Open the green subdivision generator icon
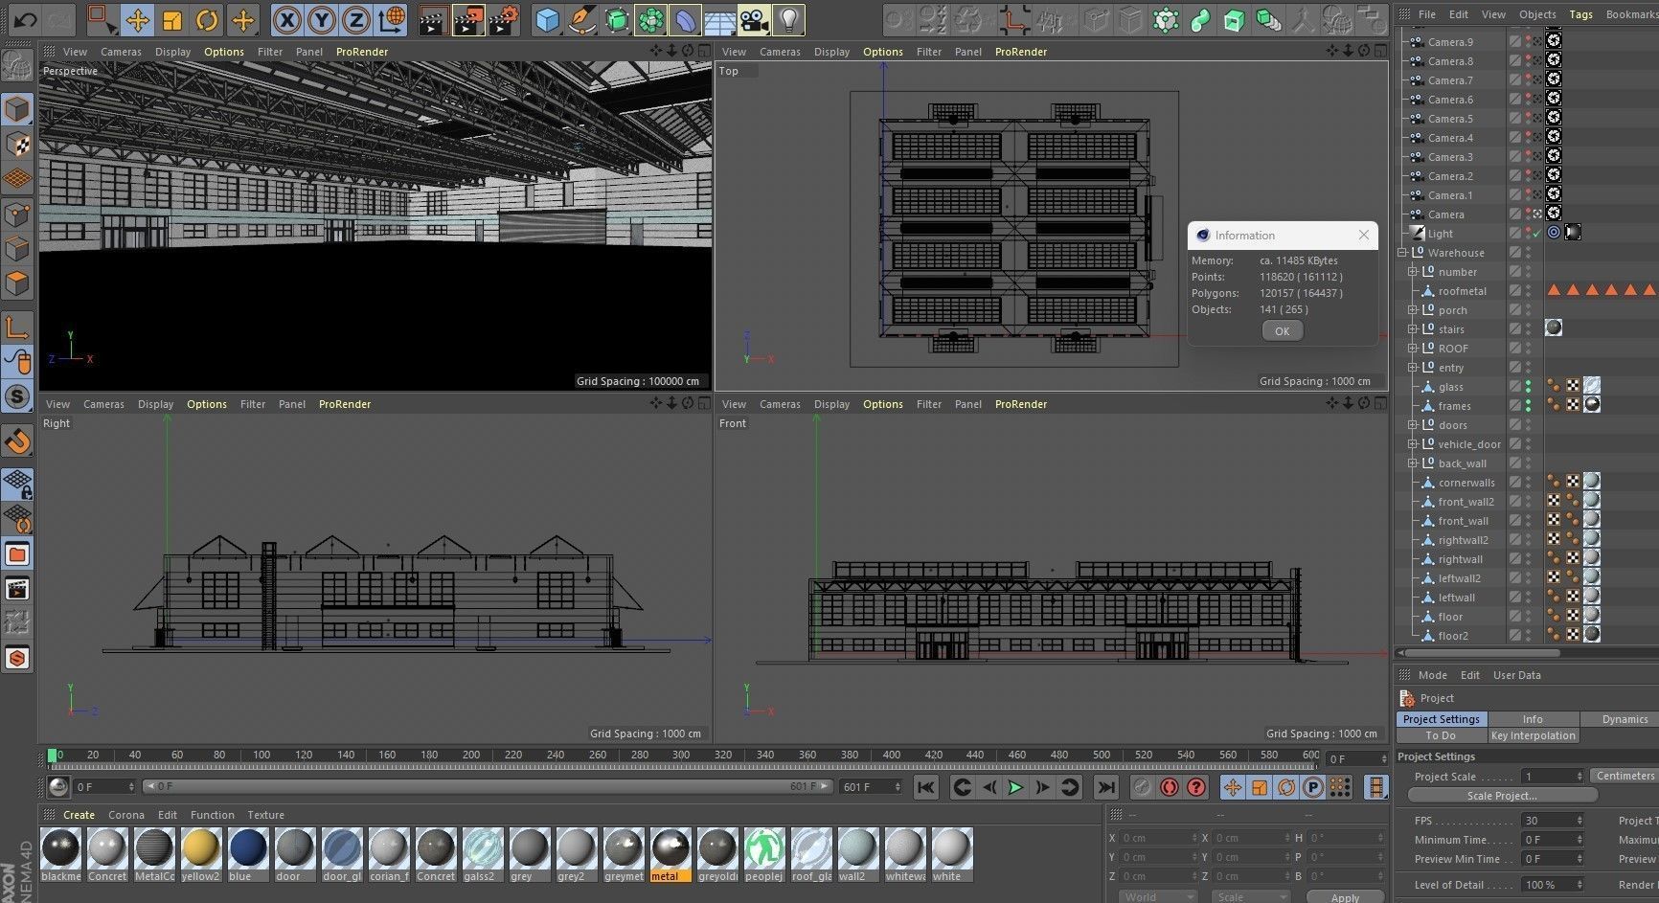This screenshot has width=1659, height=903. [x=617, y=19]
